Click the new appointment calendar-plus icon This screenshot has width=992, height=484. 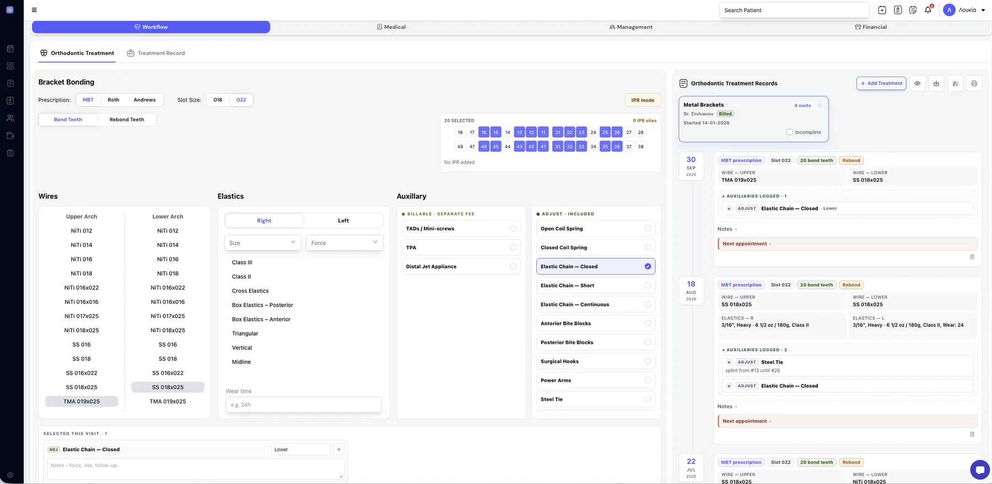pos(882,10)
